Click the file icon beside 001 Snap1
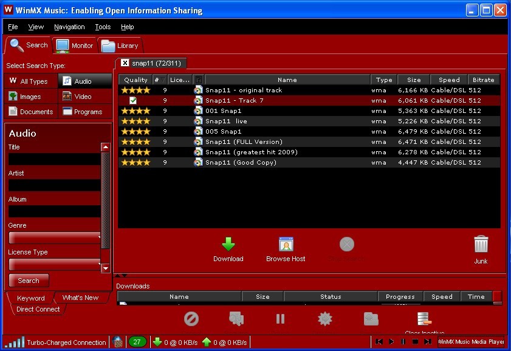 click(198, 111)
